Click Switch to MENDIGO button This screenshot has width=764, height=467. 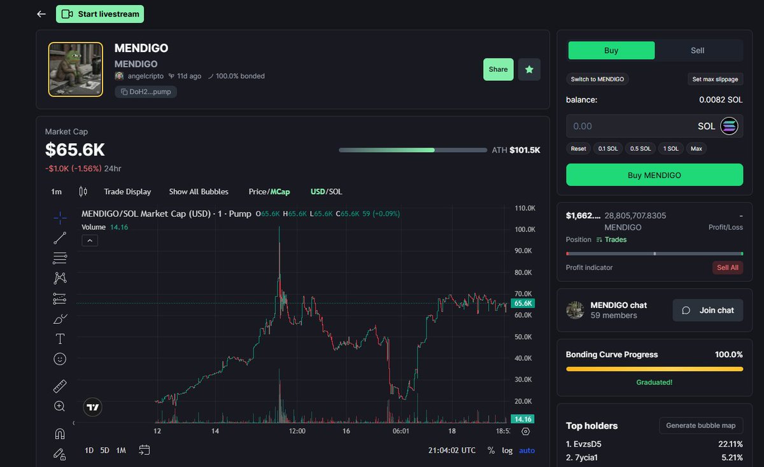click(598, 79)
